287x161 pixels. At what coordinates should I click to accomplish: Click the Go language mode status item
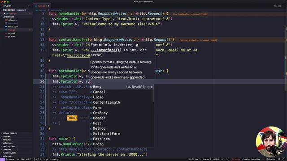click(227, 159)
